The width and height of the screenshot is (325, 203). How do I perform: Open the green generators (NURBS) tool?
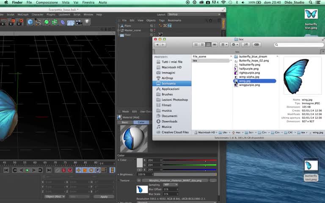(47, 22)
